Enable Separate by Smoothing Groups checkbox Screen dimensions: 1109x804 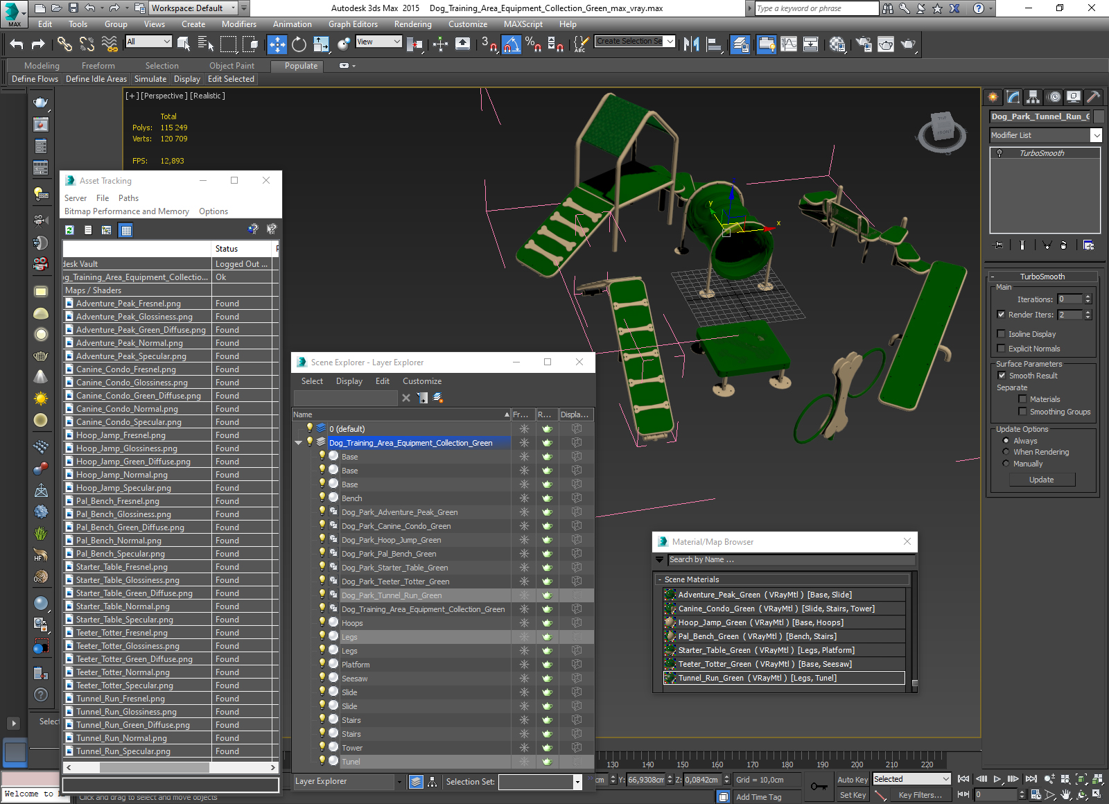(1022, 412)
